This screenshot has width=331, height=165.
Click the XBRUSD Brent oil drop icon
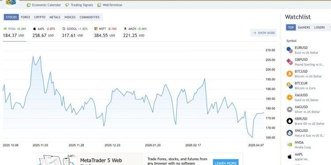coord(290,121)
